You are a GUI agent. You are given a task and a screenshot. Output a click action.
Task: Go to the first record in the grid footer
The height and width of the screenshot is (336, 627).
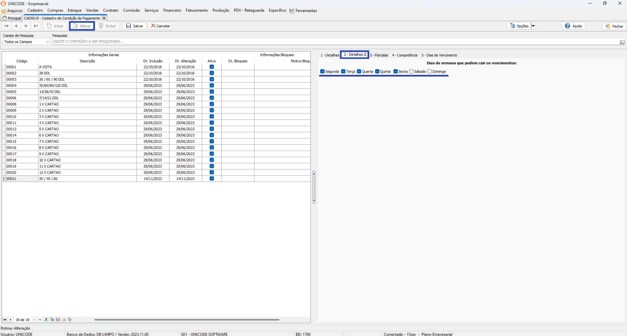coord(5,320)
